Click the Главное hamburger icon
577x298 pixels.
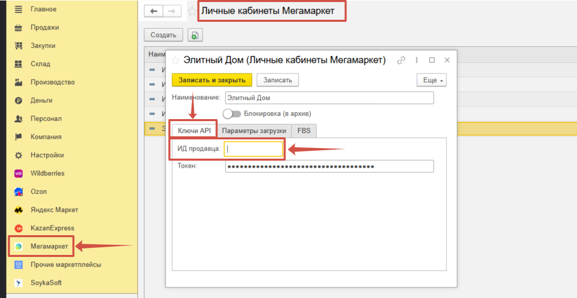pyautogui.click(x=18, y=9)
